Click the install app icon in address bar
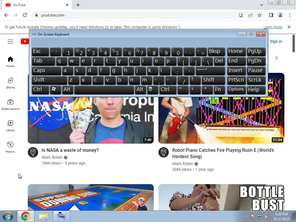 click(241, 15)
